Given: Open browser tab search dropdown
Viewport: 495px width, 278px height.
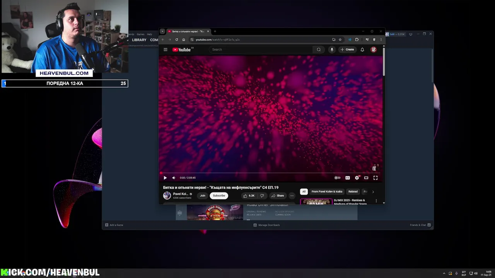Looking at the screenshot, I should pos(162,31).
